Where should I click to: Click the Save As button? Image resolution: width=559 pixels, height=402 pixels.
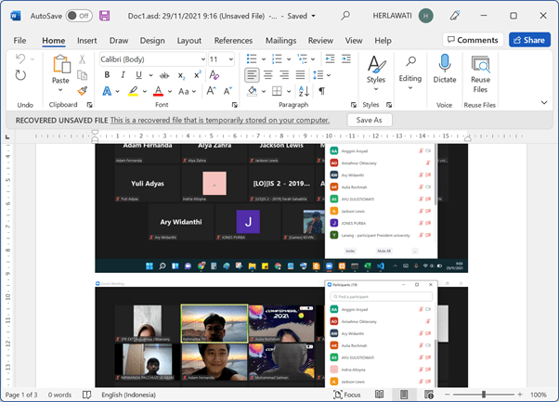pos(369,120)
